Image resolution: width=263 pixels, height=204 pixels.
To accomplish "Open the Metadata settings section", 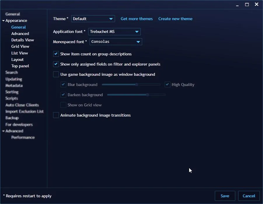I will [14, 85].
